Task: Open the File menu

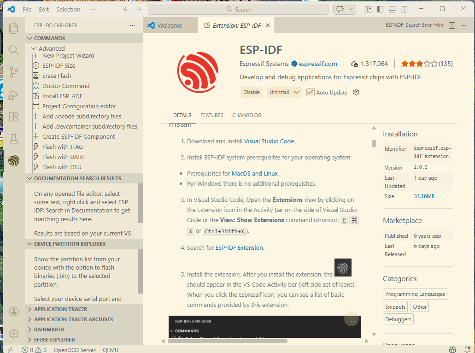Action: tap(27, 9)
